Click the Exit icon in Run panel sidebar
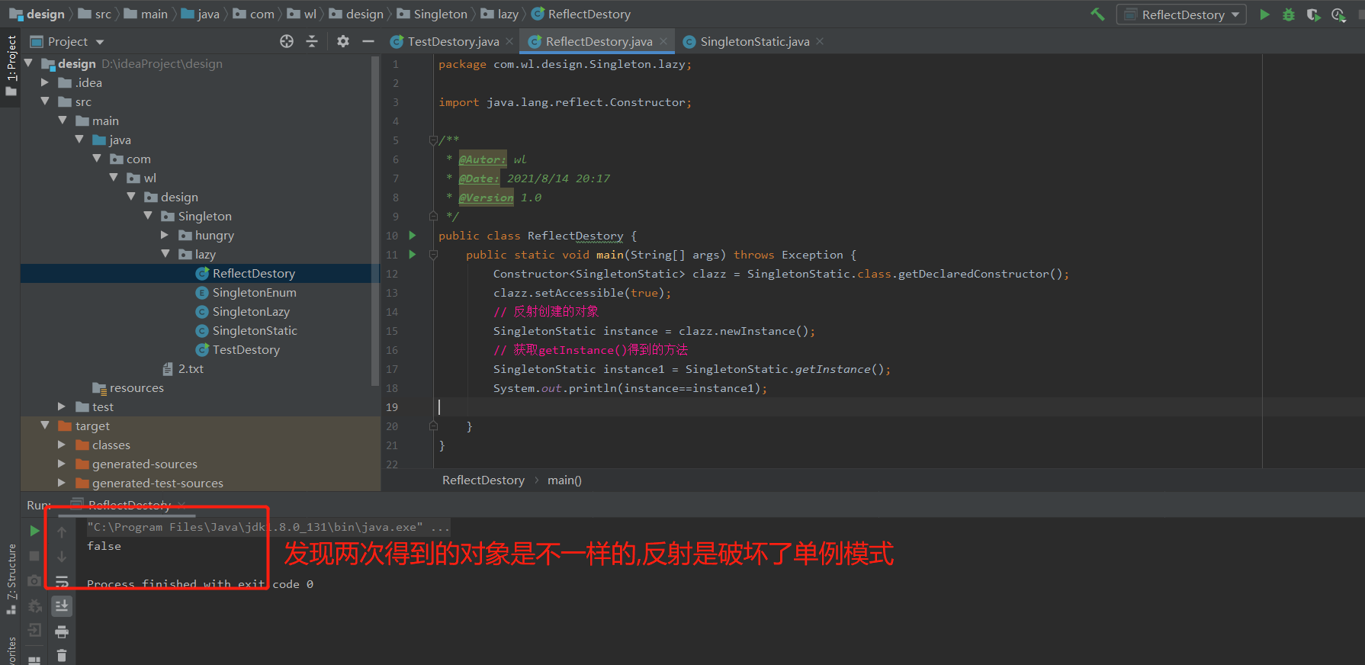Screen dimensions: 1365x665 [x=34, y=630]
